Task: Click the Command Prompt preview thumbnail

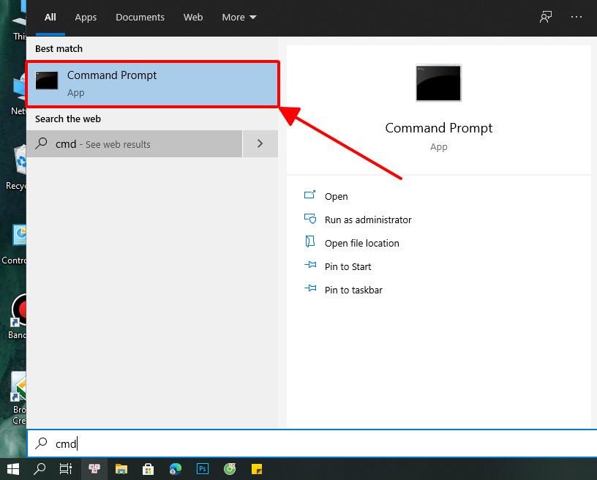Action: [438, 83]
